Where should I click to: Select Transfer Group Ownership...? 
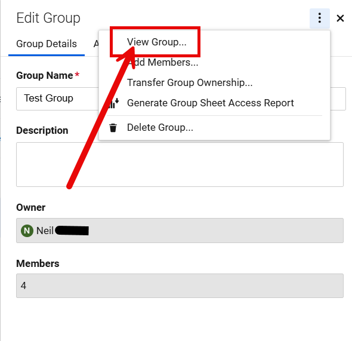coord(190,82)
